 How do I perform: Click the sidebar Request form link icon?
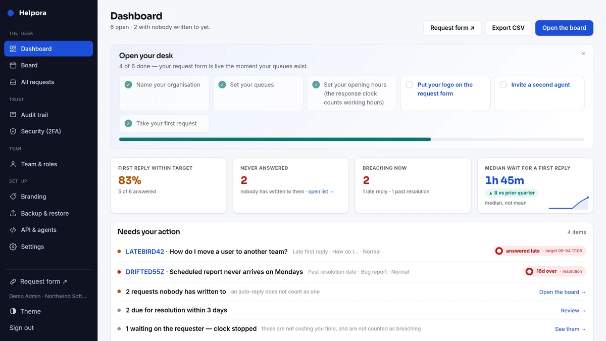coord(13,281)
